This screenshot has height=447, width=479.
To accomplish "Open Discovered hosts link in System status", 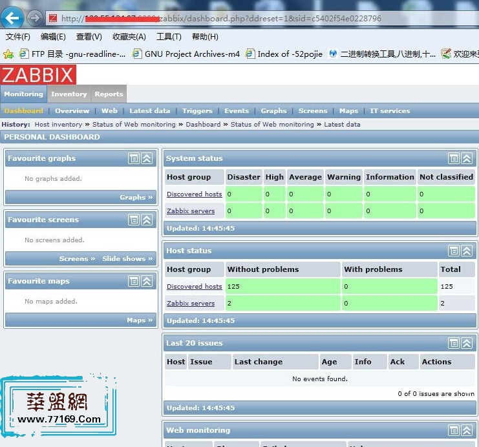I will pos(194,194).
